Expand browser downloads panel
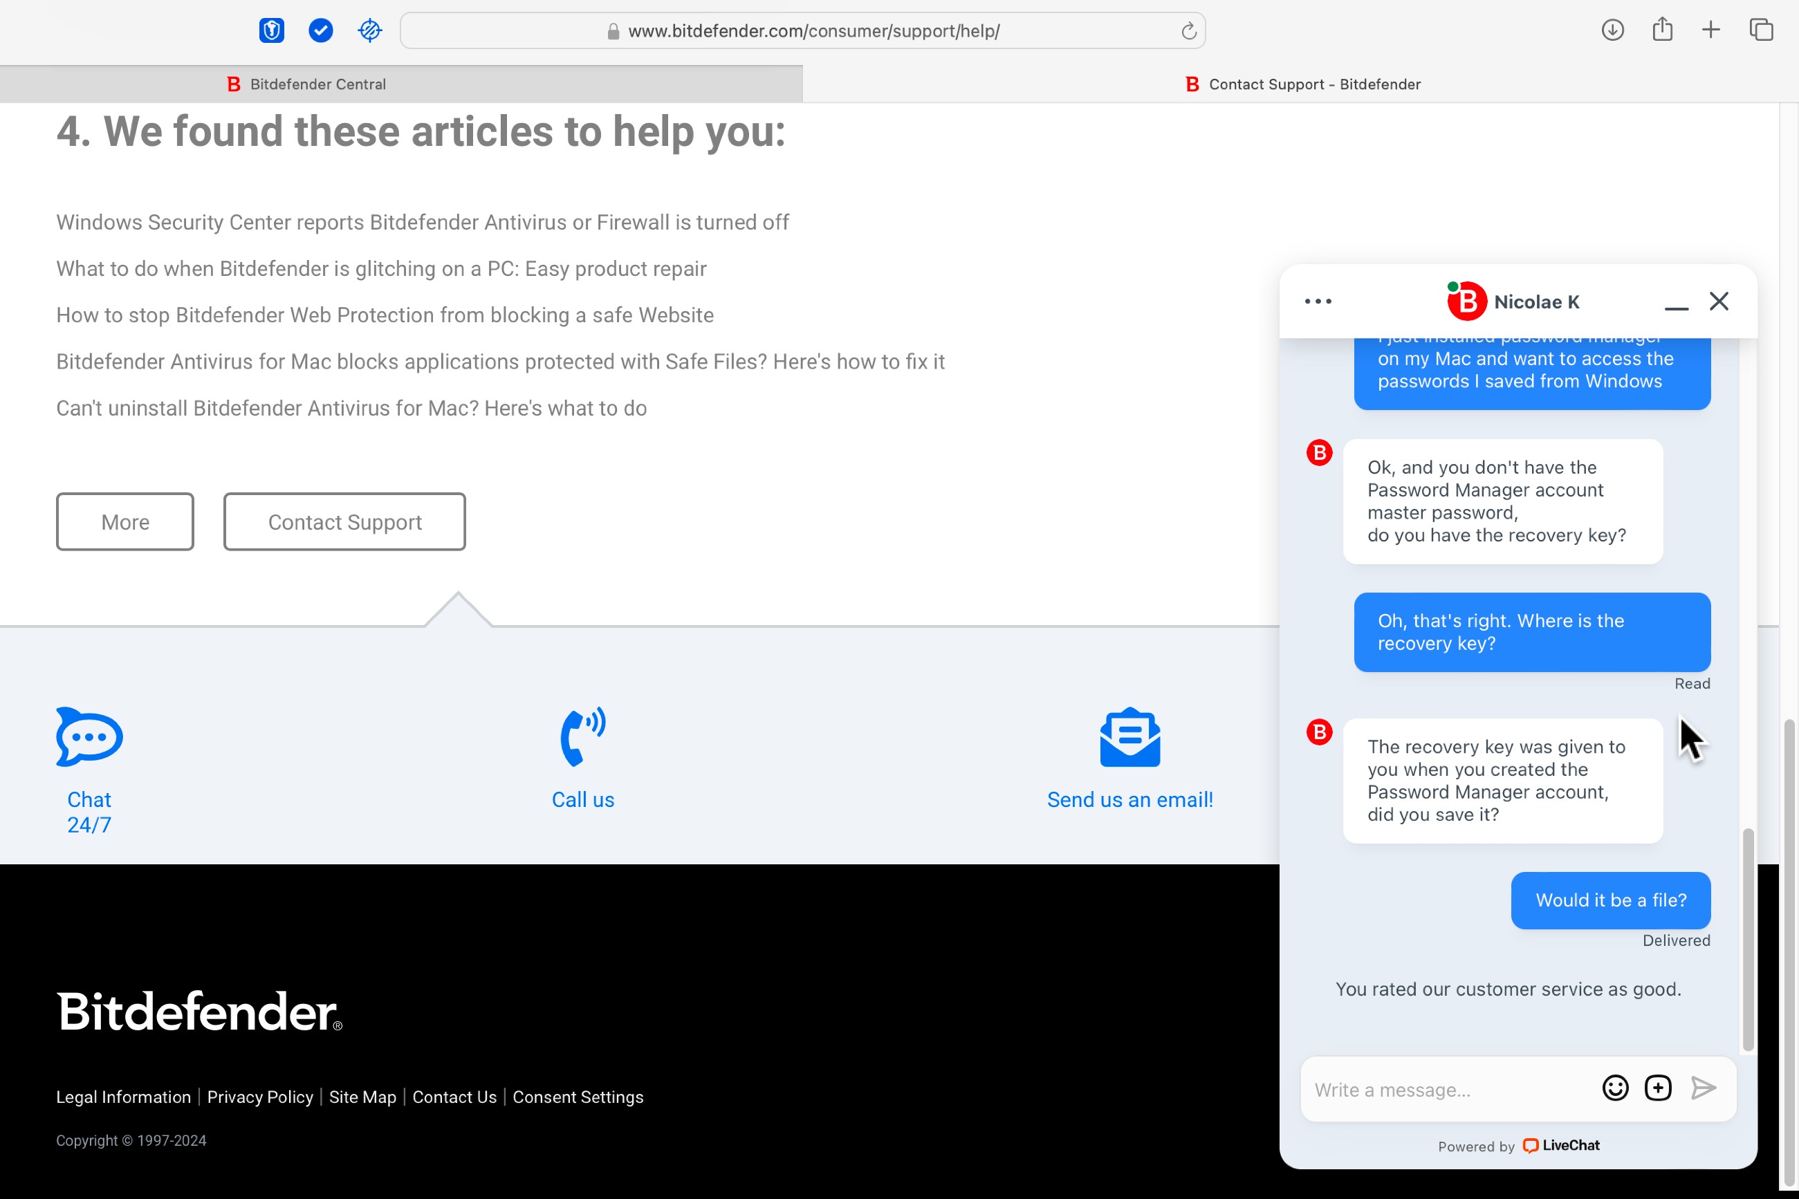Image resolution: width=1799 pixels, height=1199 pixels. point(1613,30)
